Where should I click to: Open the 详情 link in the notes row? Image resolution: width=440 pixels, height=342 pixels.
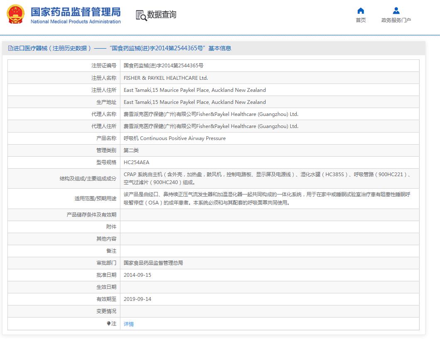click(129, 324)
